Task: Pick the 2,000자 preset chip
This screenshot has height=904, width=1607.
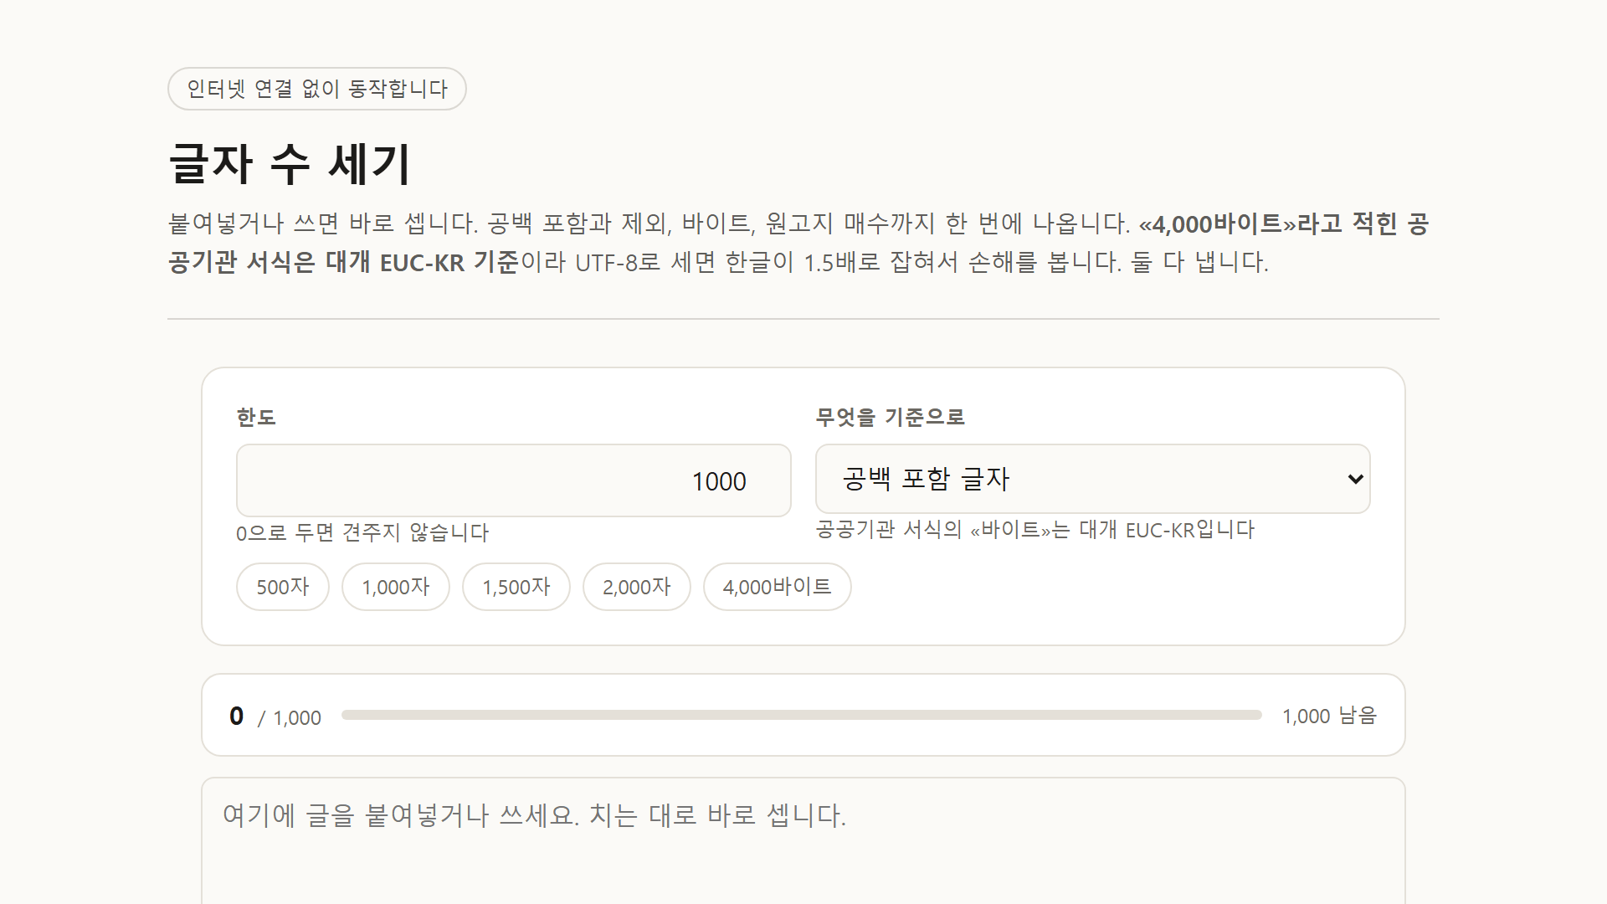Action: pyautogui.click(x=637, y=587)
